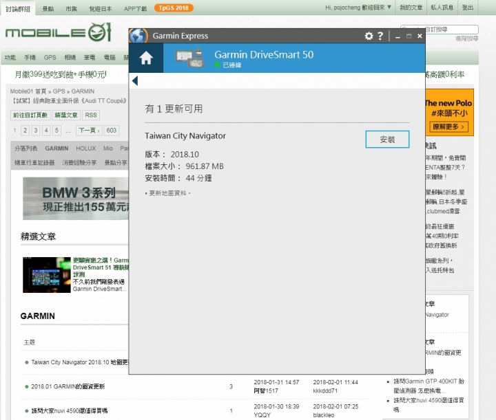
Task: Focus the Mobile01 search field
Action: click(440, 30)
